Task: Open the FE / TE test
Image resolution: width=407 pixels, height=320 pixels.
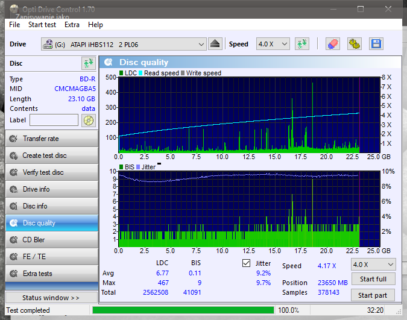Action: pos(52,257)
